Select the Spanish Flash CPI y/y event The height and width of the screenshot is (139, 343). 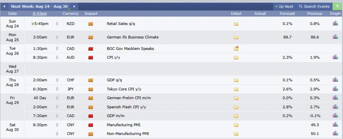(x=126, y=107)
